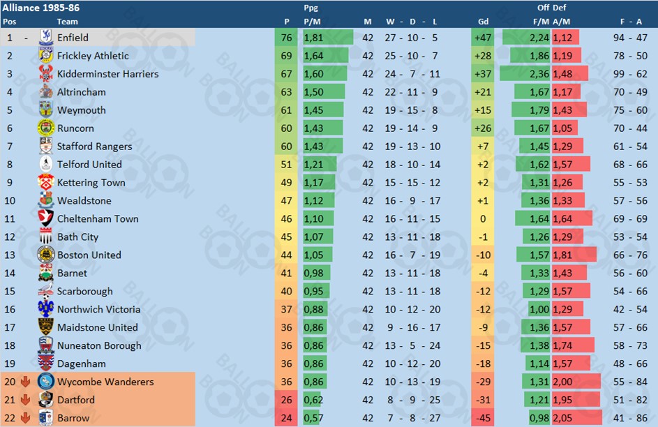Open the Telford United team name

click(x=89, y=165)
